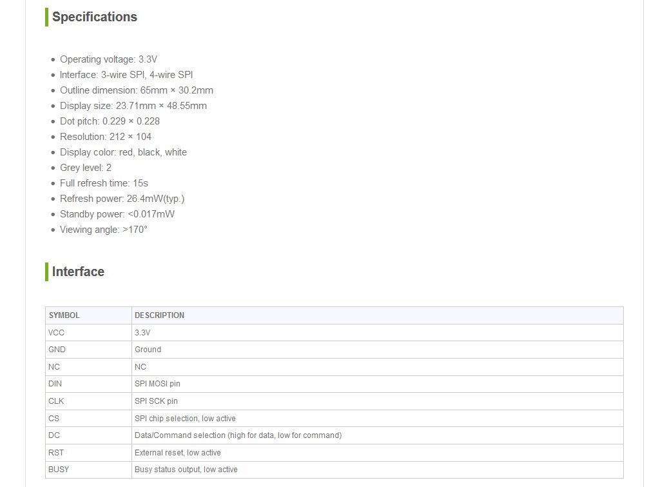The height and width of the screenshot is (487, 669).
Task: Click the Viewing angle specification line
Action: pos(103,230)
